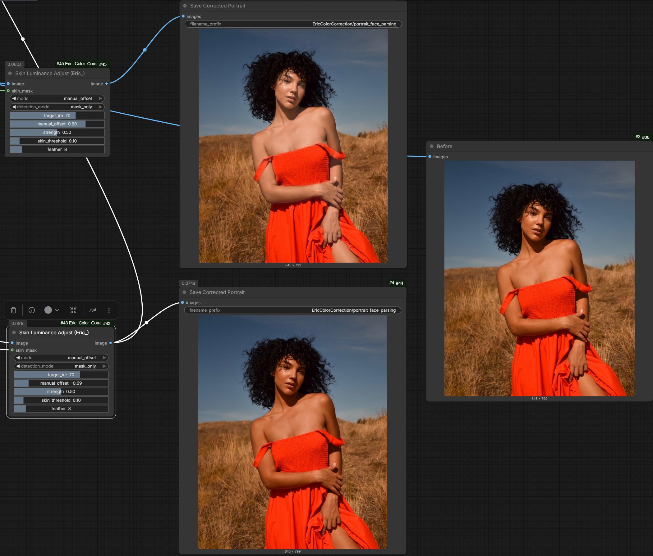Click the '#4 #44' node badge
The image size is (653, 556).
point(396,283)
